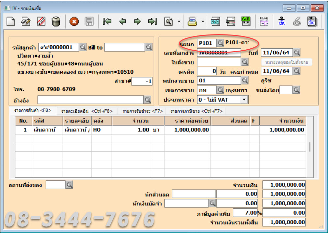The width and height of the screenshot is (328, 233).
Task: Click the REJNL journal icon
Action: (x=264, y=21)
